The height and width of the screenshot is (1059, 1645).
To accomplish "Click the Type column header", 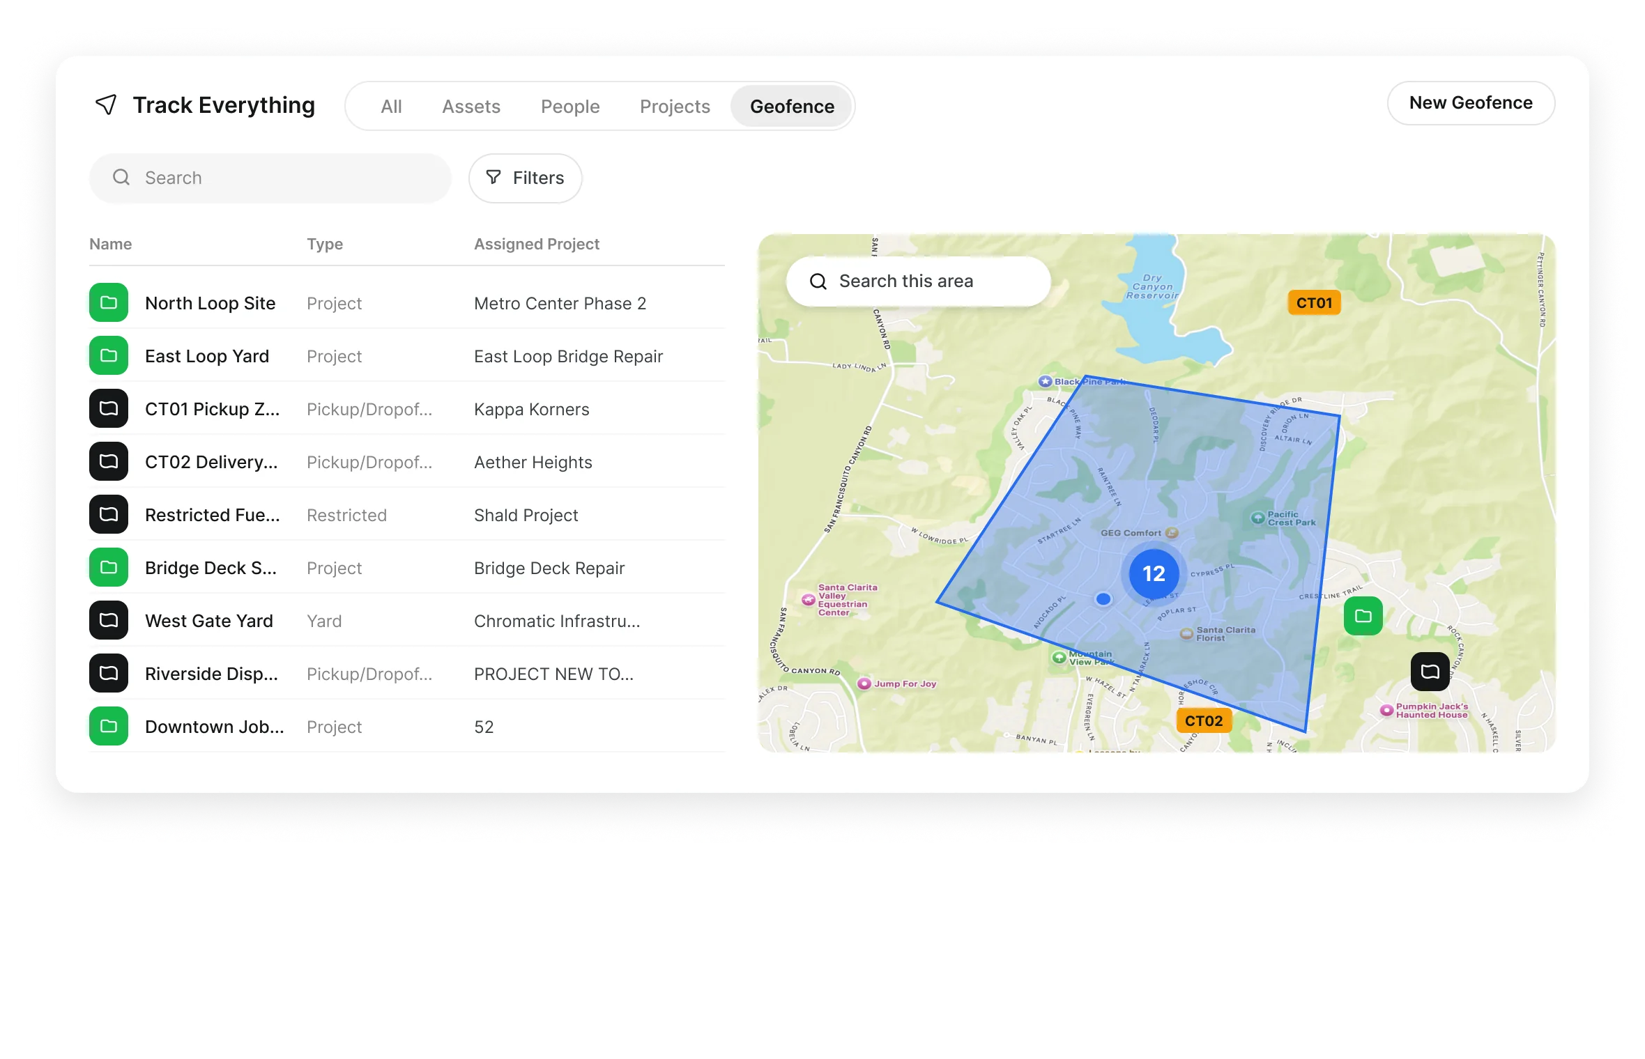I will 325,244.
